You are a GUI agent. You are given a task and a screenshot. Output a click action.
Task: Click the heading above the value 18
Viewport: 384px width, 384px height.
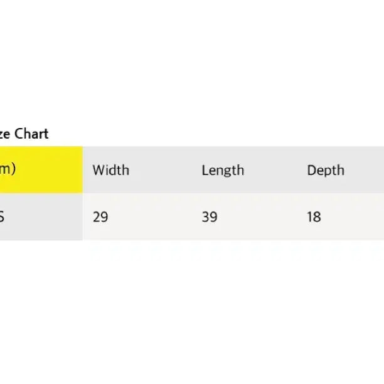coord(326,170)
